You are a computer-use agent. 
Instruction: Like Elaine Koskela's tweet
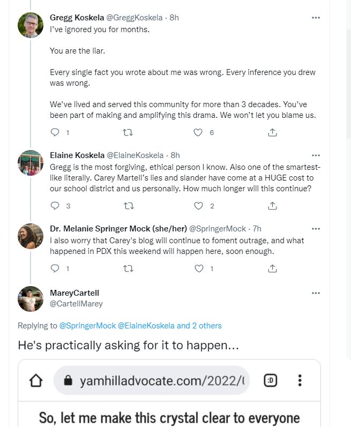pos(198,206)
